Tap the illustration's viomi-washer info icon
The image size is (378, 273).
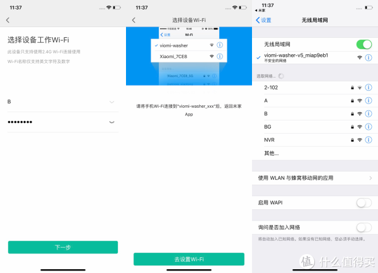point(220,45)
